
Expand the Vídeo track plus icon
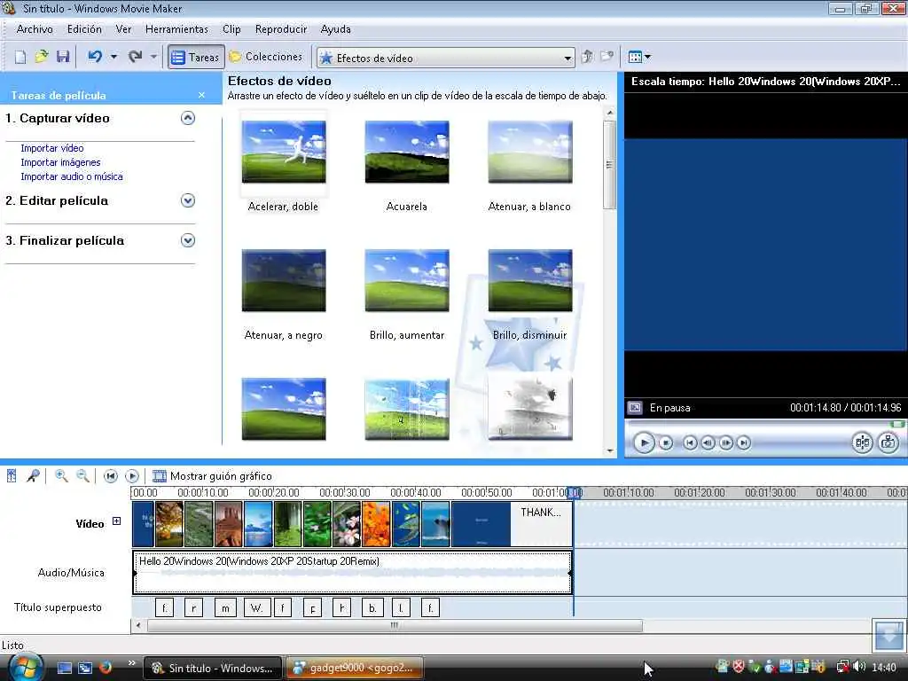[116, 521]
